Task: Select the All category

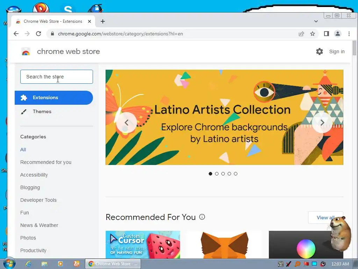Action: (x=23, y=150)
